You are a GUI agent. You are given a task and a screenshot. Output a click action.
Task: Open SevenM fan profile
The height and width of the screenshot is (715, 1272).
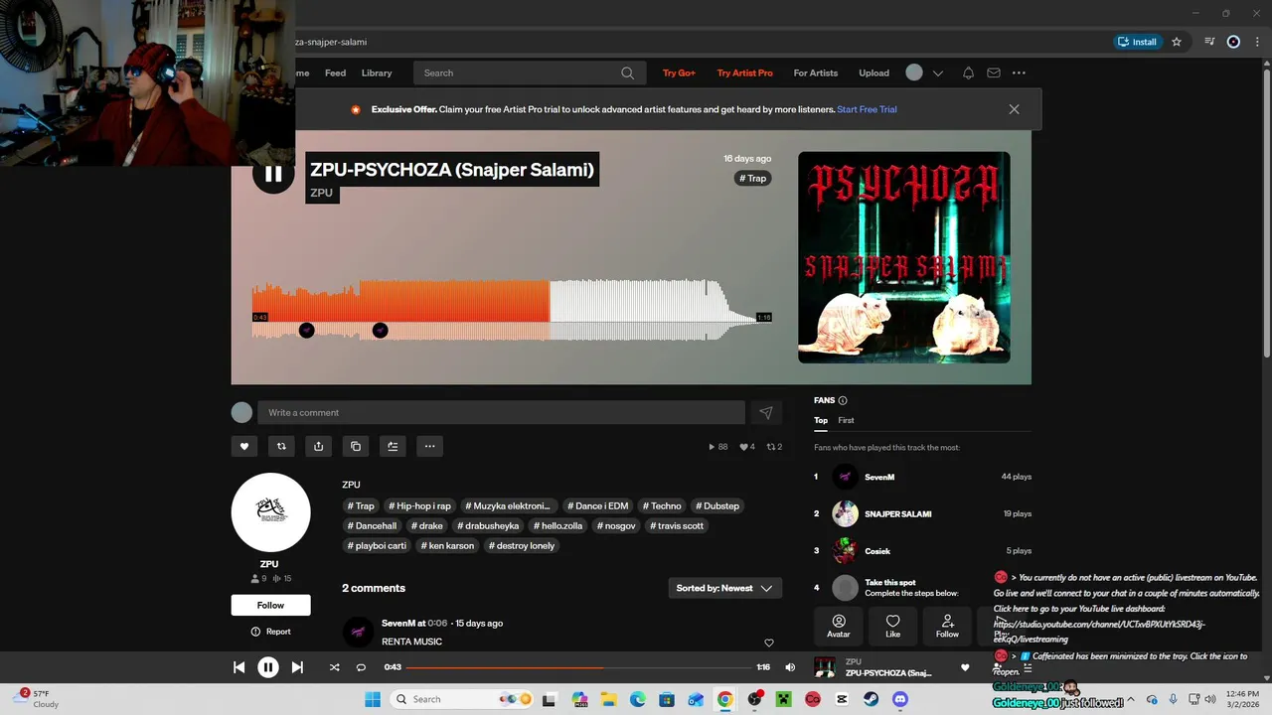(878, 477)
